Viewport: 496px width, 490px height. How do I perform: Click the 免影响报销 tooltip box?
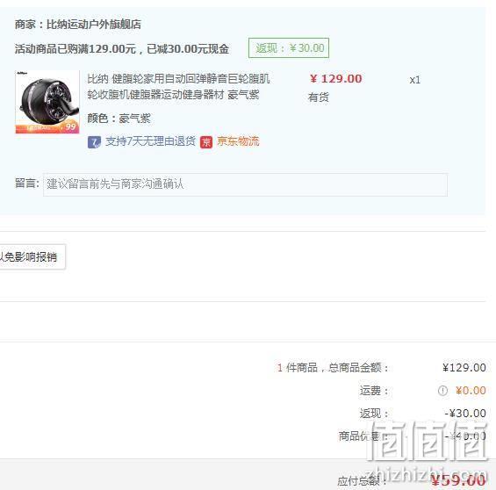[x=32, y=256]
